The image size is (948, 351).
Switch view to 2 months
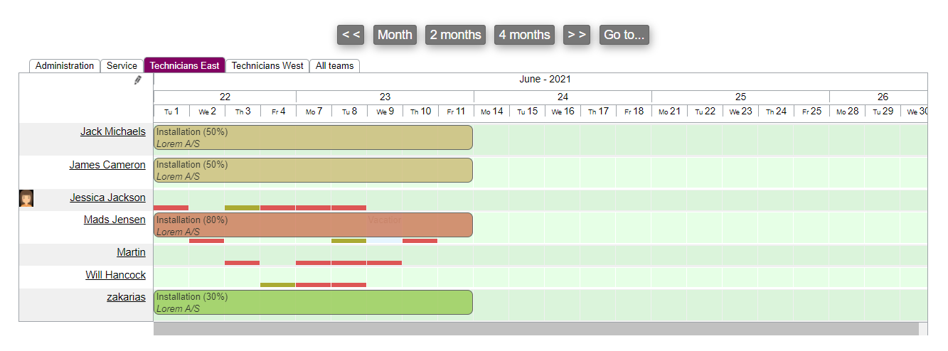pyautogui.click(x=455, y=35)
